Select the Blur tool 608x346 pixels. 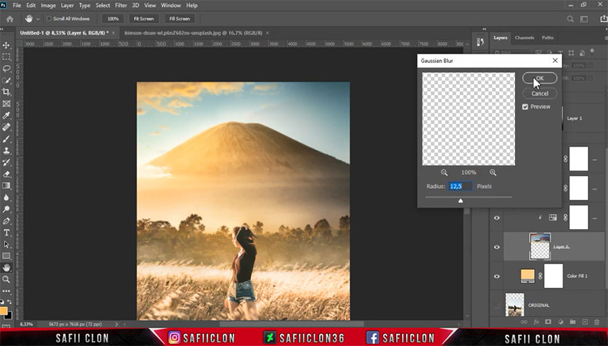tap(6, 197)
